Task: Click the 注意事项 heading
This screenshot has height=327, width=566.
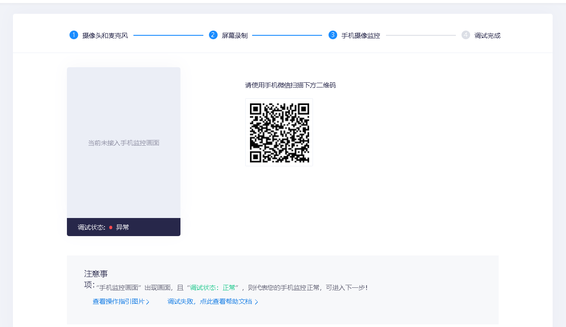Action: click(96, 279)
